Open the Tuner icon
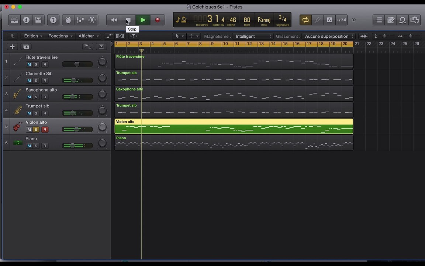 317,20
